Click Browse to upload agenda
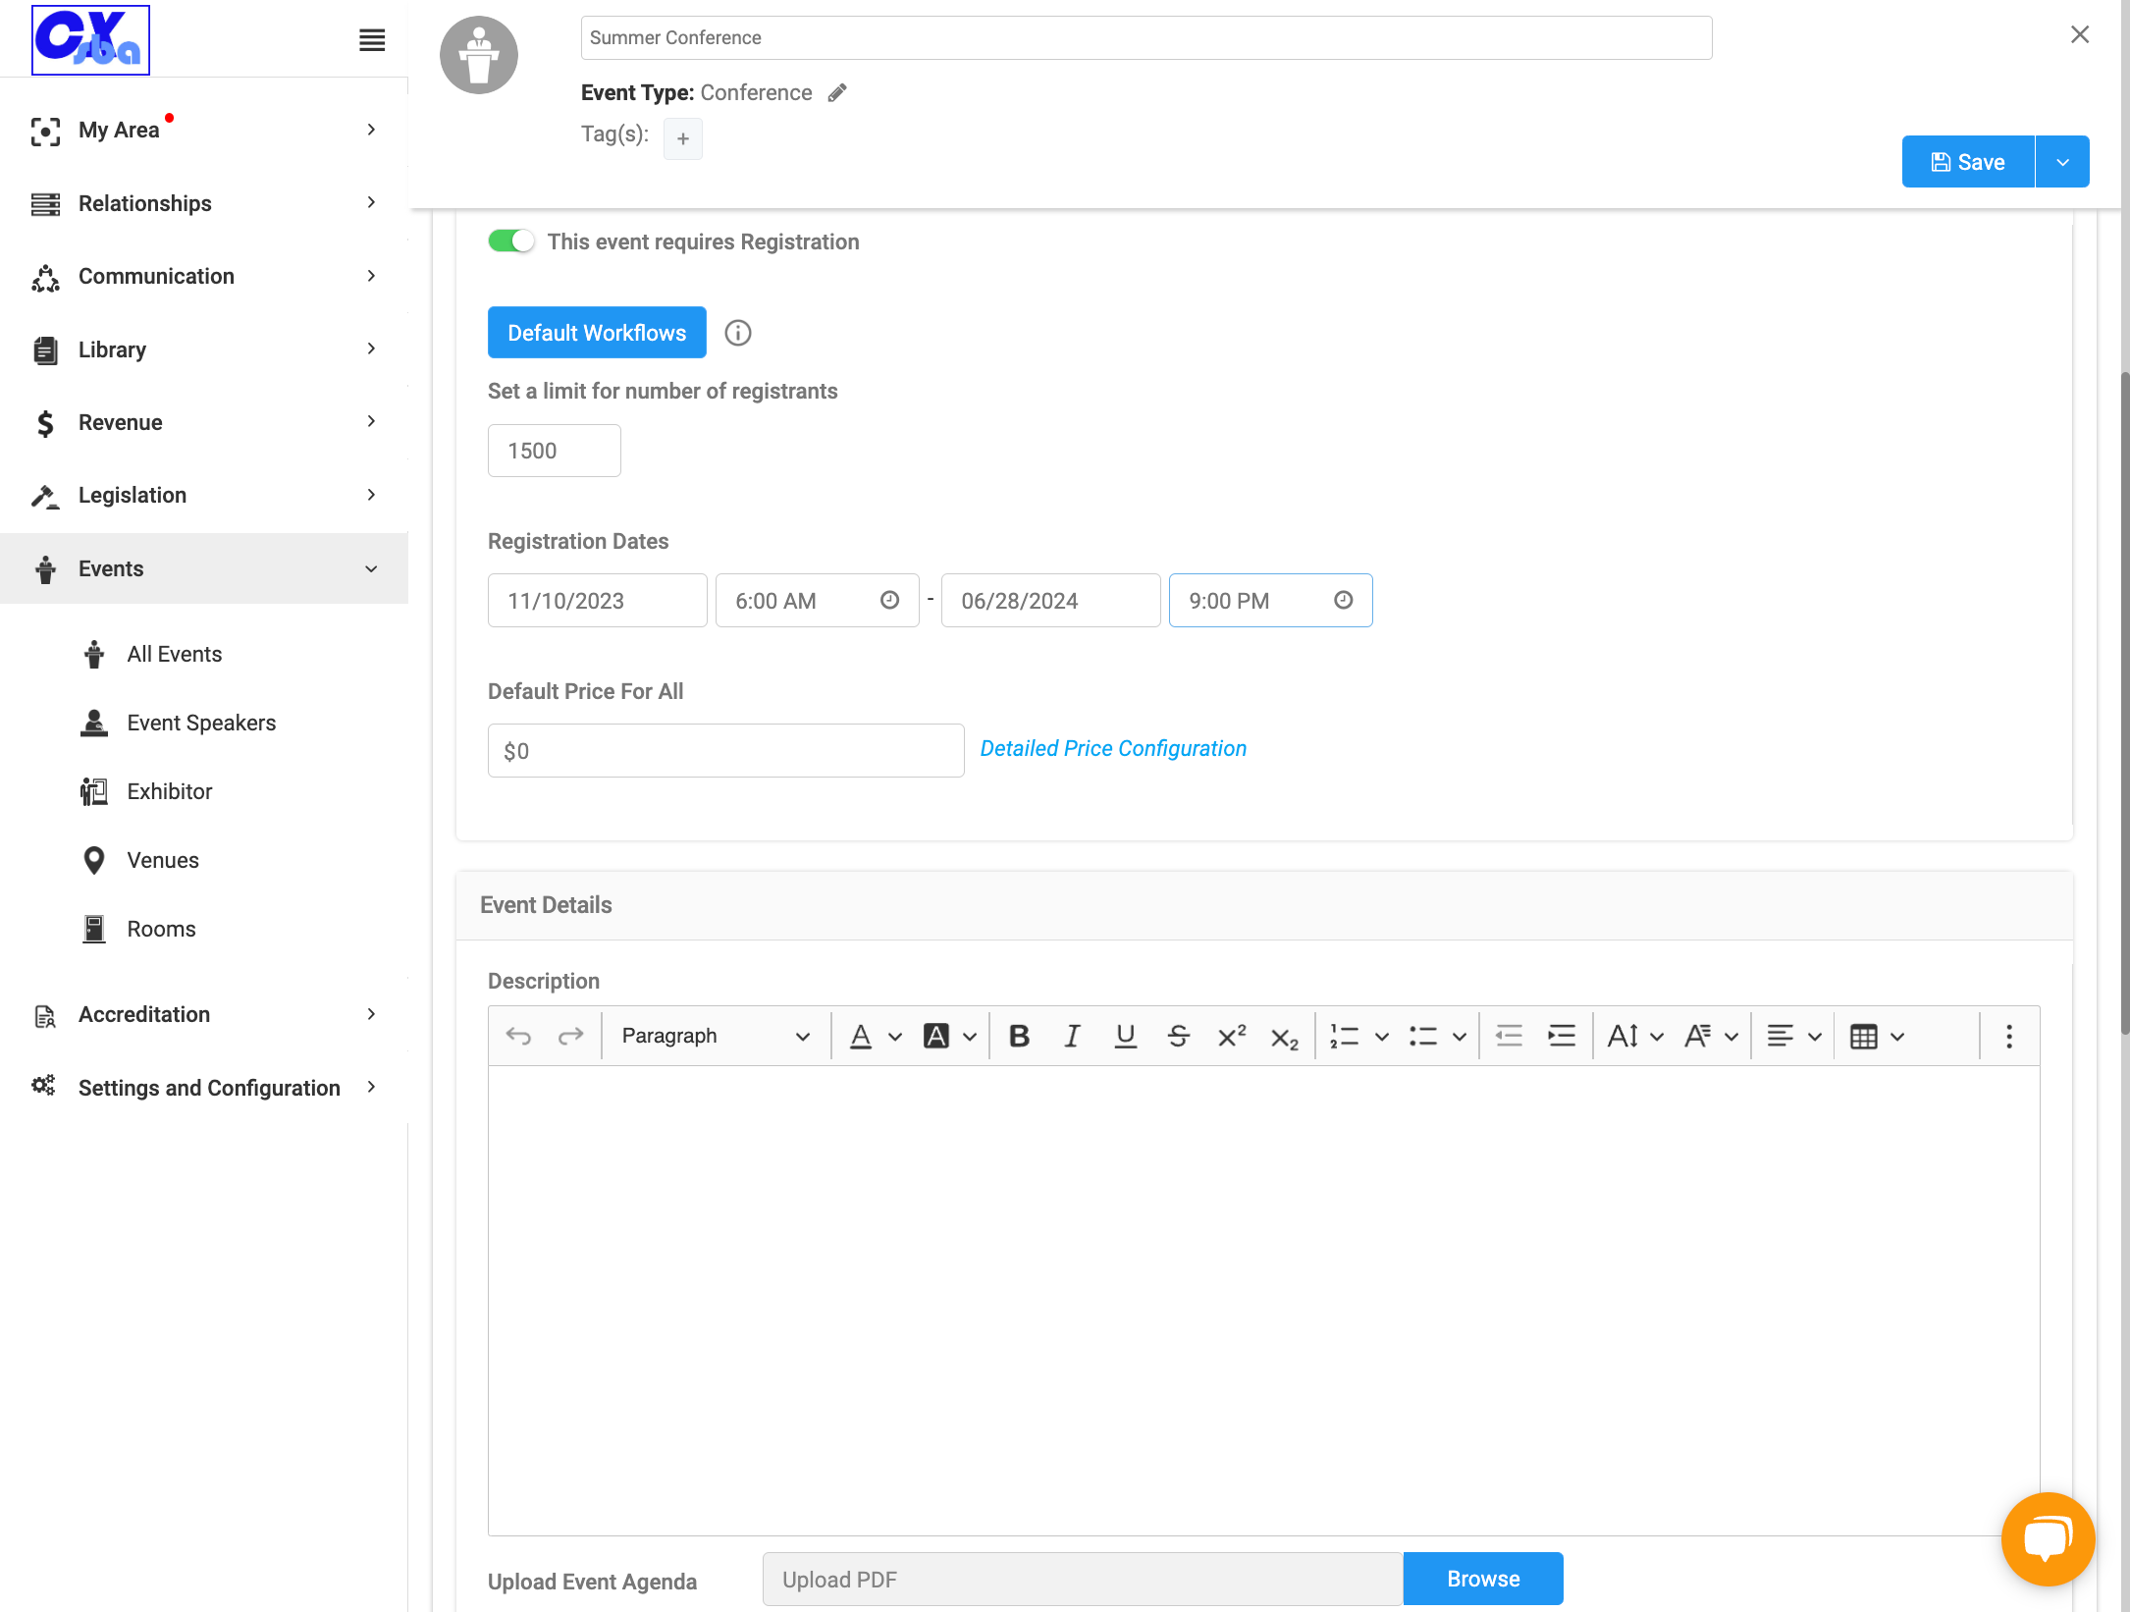 (x=1483, y=1579)
